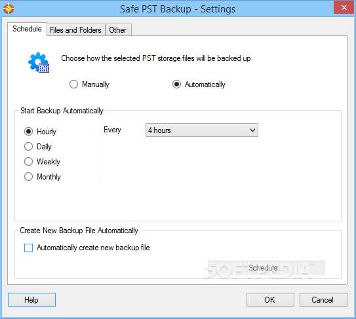The image size is (356, 319).
Task: Click the Schedule... button
Action: tap(266, 268)
